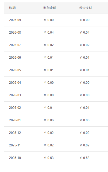Select billing period 2025-11
This screenshot has height=172, width=108.
[x=15, y=145]
